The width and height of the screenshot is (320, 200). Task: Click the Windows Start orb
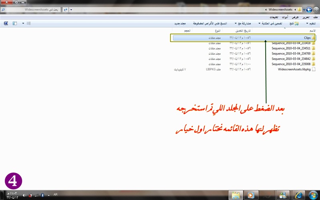312,195
